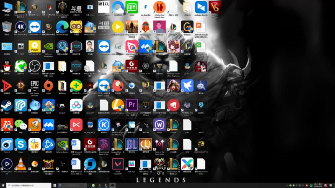Open the Microsoft Edge desktop shortcut
The height and width of the screenshot is (188, 335).
pyautogui.click(x=62, y=28)
